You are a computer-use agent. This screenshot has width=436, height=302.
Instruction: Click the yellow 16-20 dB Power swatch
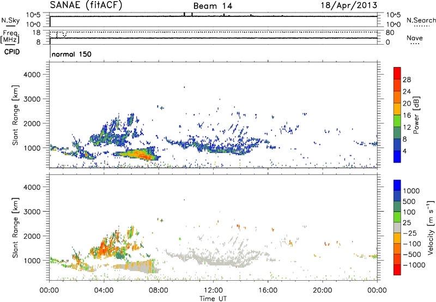point(397,109)
